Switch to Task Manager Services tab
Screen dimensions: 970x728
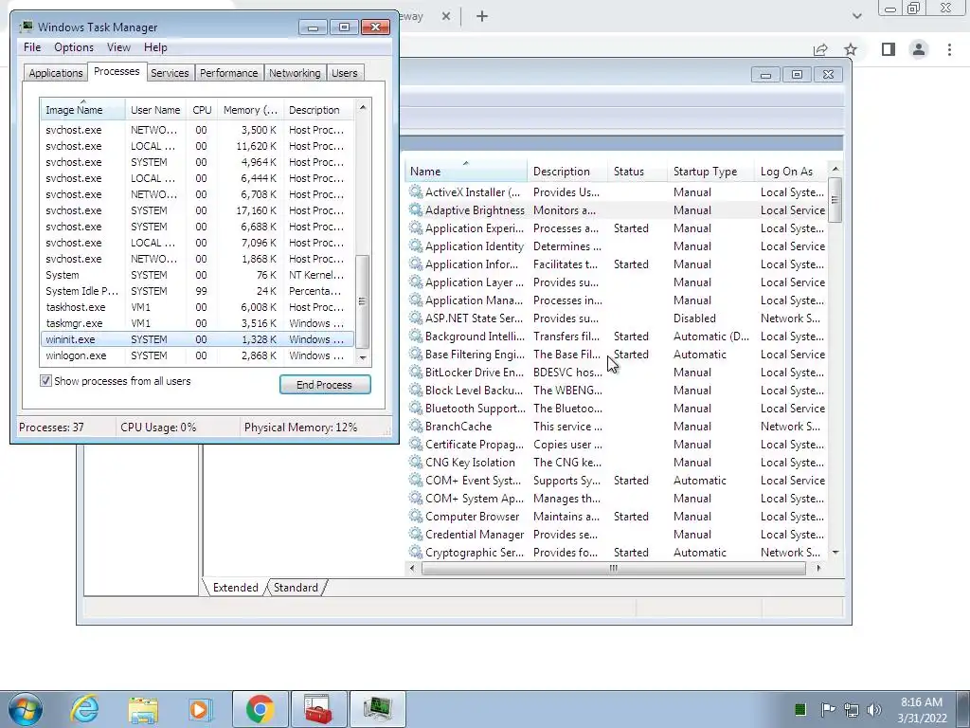point(170,73)
